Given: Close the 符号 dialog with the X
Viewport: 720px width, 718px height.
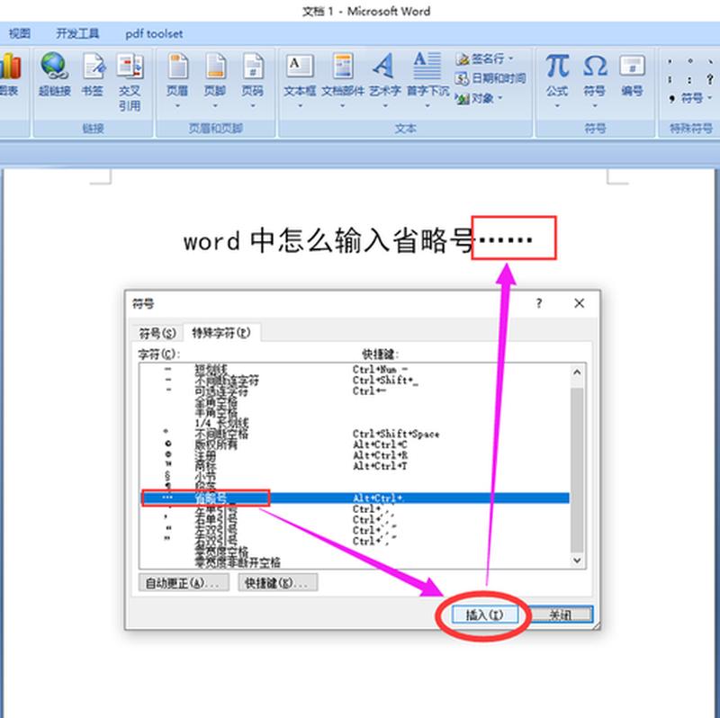Looking at the screenshot, I should (579, 303).
